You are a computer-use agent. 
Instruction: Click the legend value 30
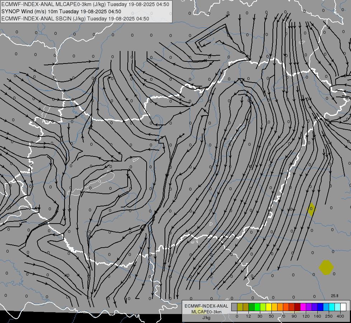260,316
